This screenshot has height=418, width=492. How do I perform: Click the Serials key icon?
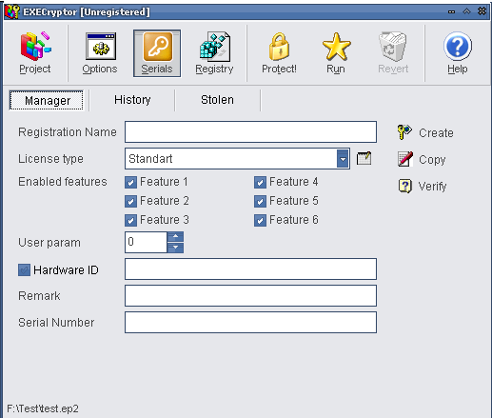coord(158,47)
